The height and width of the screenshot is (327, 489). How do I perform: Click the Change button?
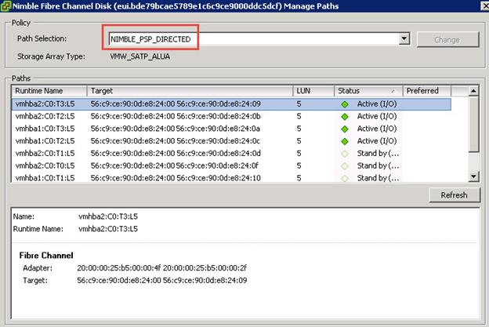(447, 40)
